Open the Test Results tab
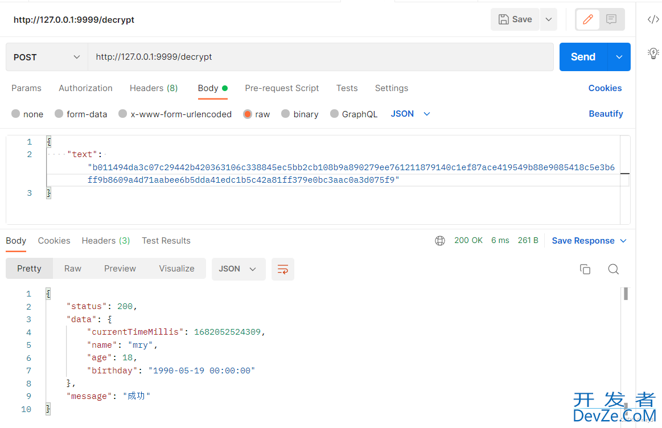Viewport: 662px width, 428px height. (166, 241)
